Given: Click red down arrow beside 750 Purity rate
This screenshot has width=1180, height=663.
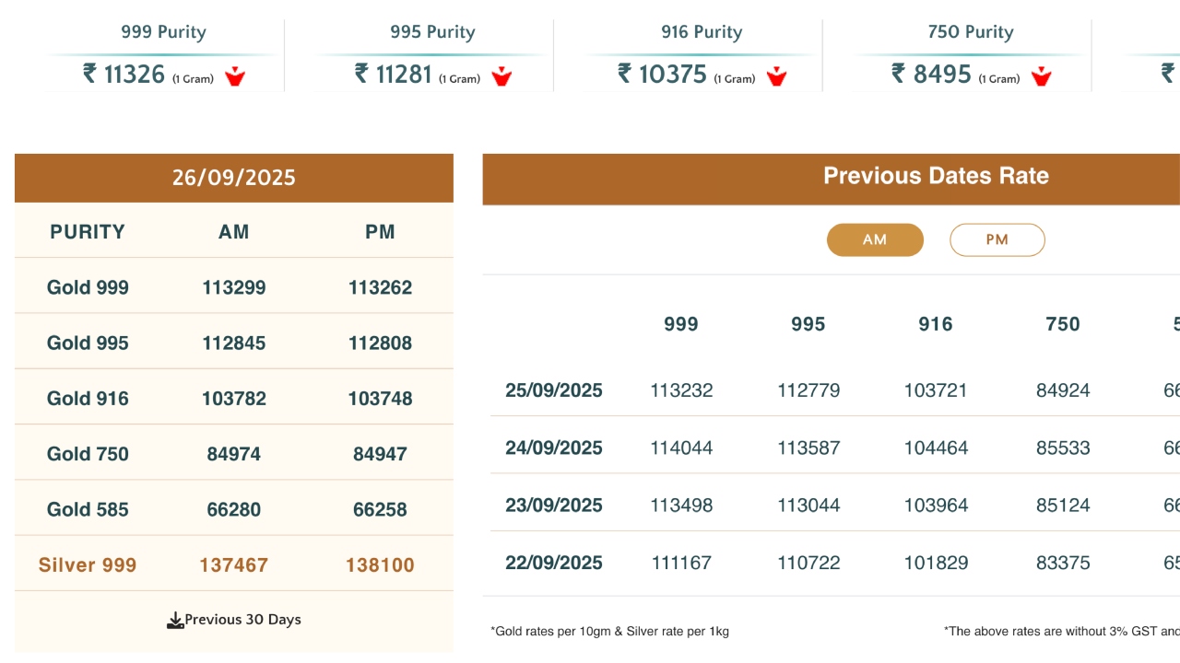Looking at the screenshot, I should click(1041, 76).
